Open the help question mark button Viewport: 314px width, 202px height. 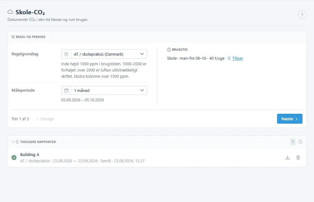(302, 15)
